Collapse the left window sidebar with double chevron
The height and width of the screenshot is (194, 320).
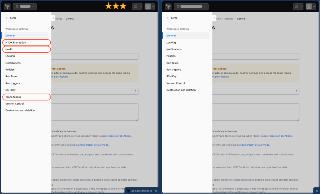click(53, 18)
